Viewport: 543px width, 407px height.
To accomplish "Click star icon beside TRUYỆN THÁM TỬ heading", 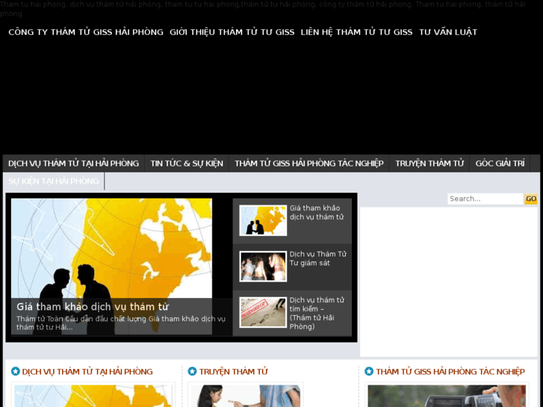I will tap(192, 371).
